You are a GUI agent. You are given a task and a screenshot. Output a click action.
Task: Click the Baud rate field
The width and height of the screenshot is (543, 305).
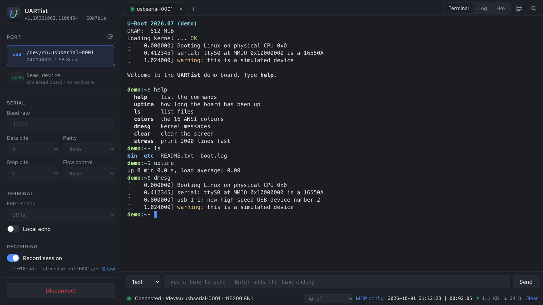[61, 125]
